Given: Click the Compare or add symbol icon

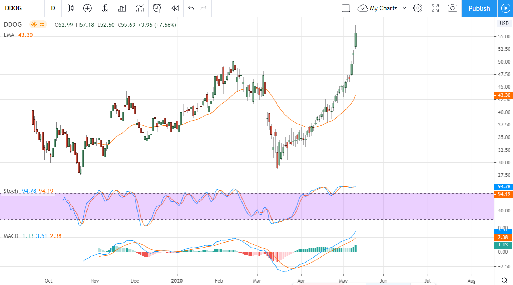Looking at the screenshot, I should [x=88, y=8].
